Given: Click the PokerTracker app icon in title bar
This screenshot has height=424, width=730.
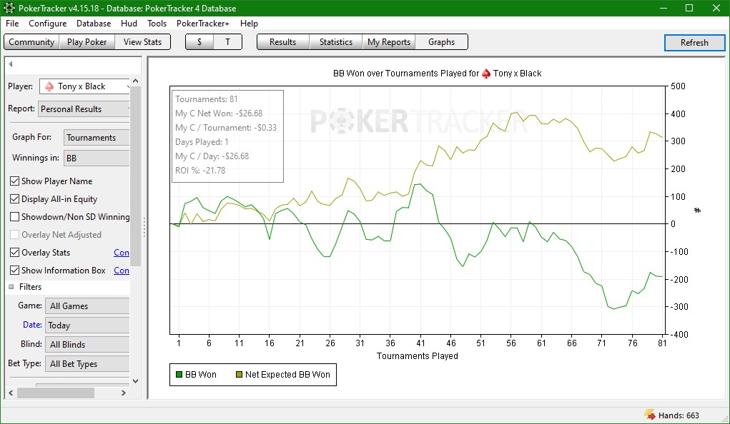Looking at the screenshot, I should [9, 8].
